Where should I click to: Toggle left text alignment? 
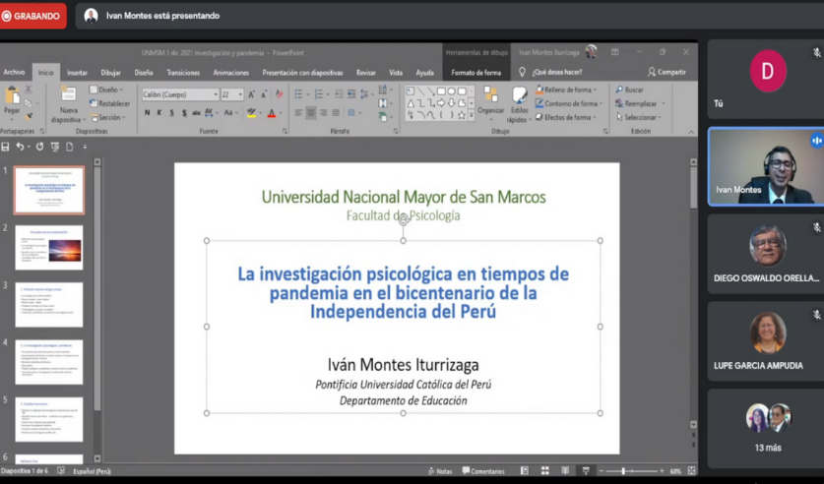[298, 113]
